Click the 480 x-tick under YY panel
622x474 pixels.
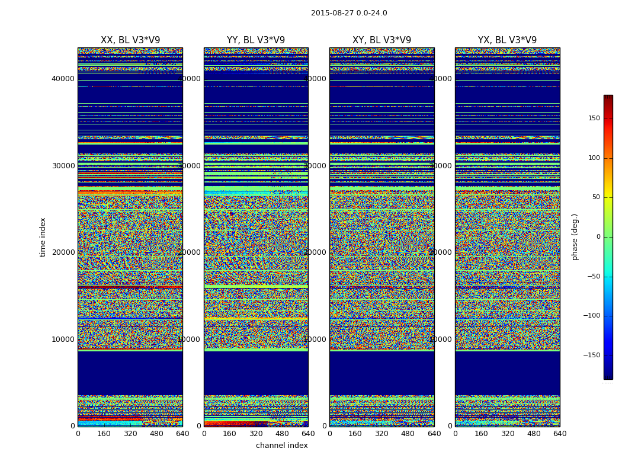point(282,434)
